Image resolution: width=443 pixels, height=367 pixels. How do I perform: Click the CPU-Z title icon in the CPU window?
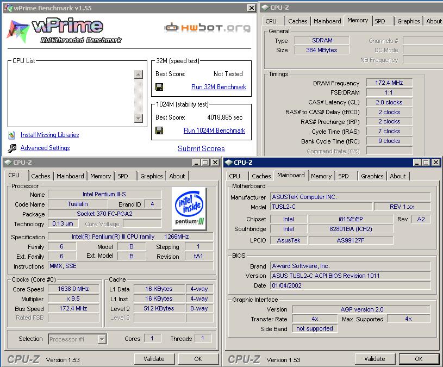(x=8, y=163)
